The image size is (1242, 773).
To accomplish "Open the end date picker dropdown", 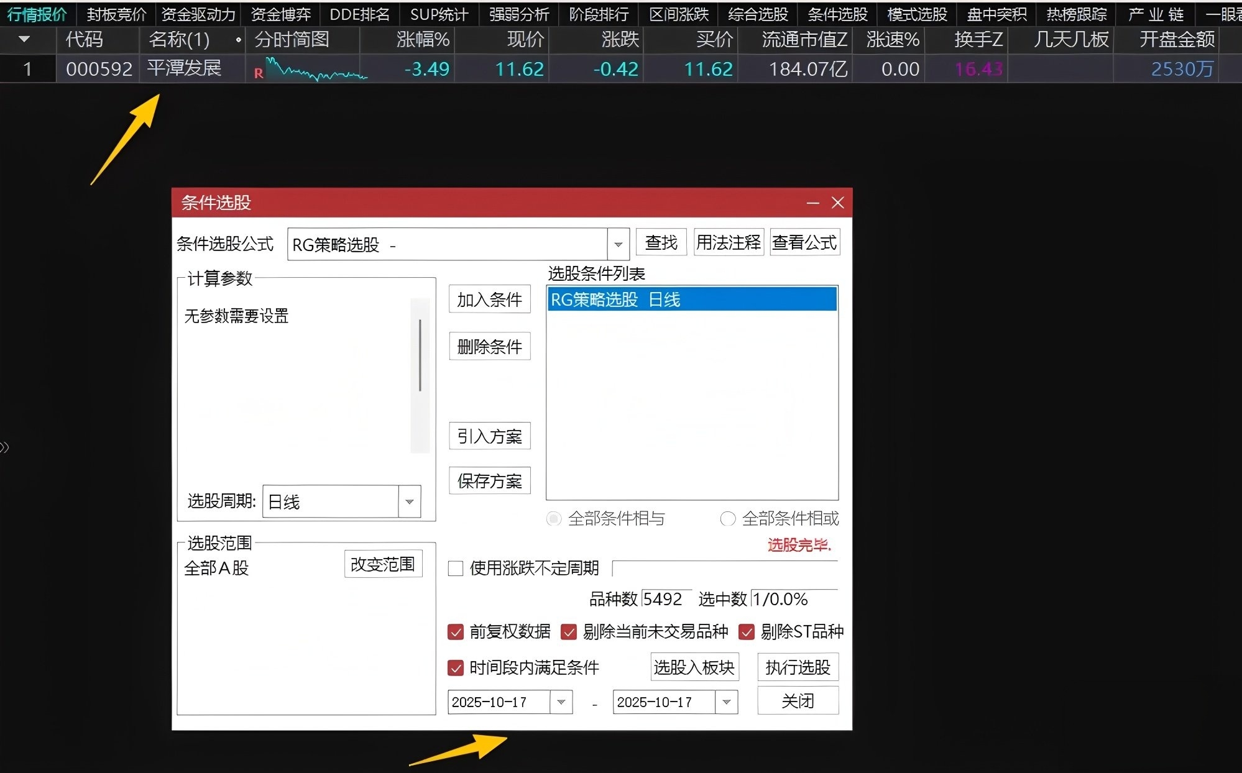I will point(726,702).
